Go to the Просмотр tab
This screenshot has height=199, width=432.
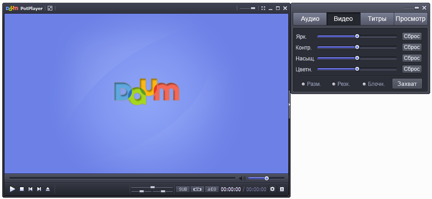click(x=411, y=19)
